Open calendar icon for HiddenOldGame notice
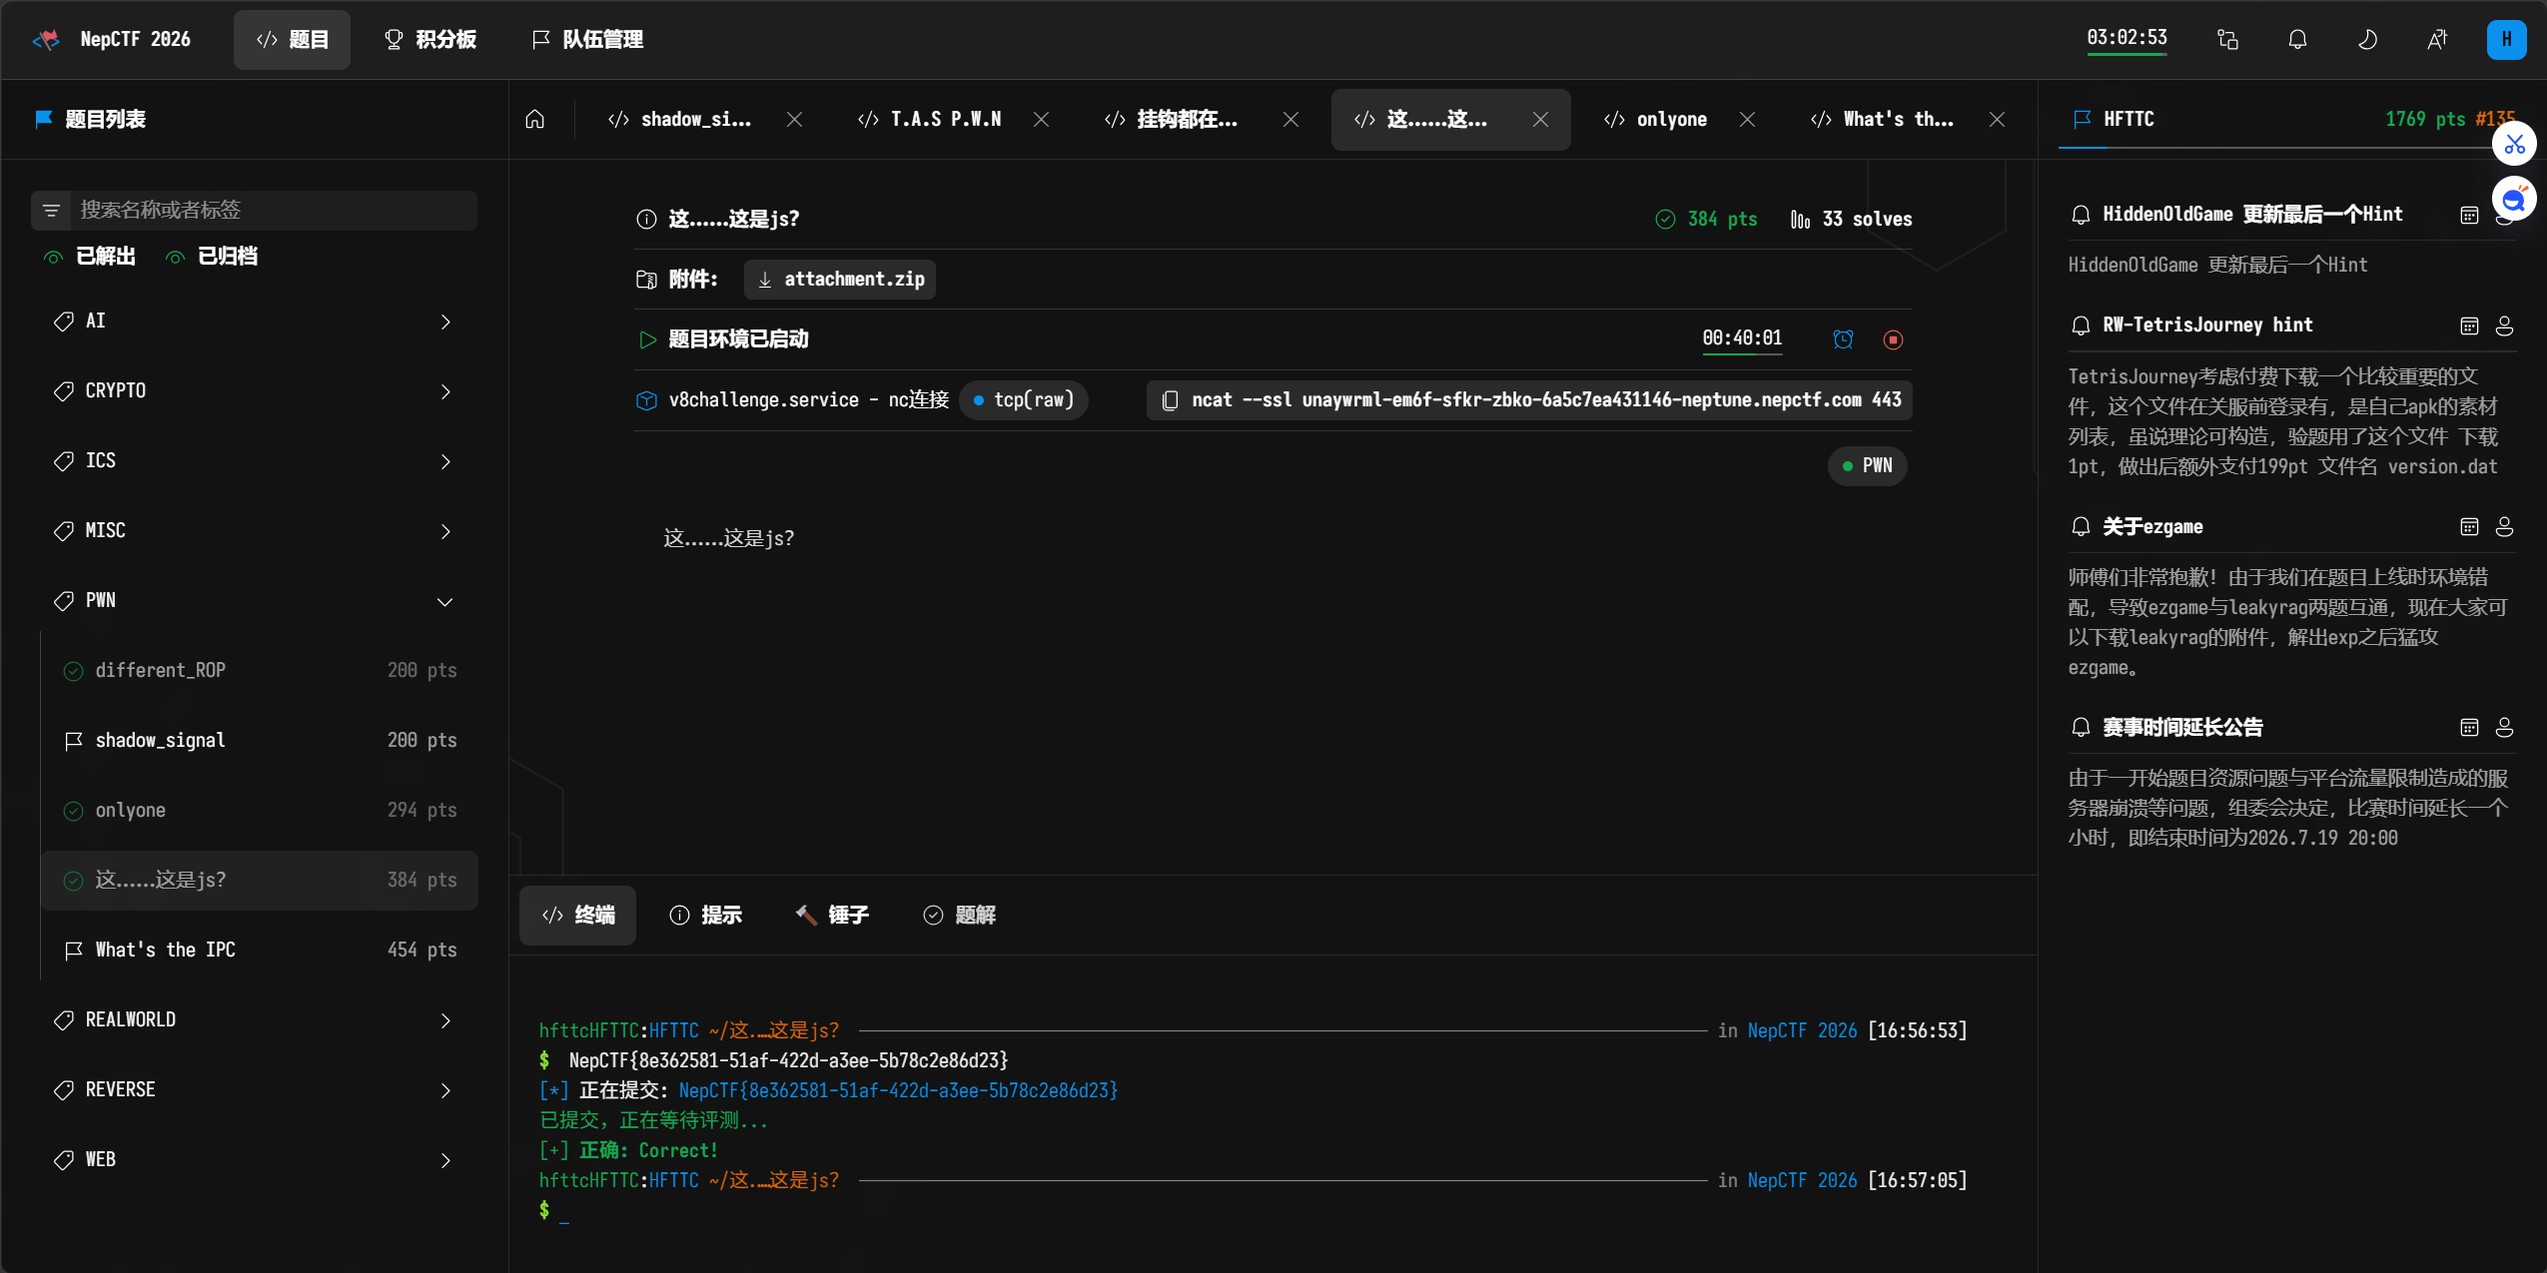The image size is (2547, 1273). coord(2469,215)
